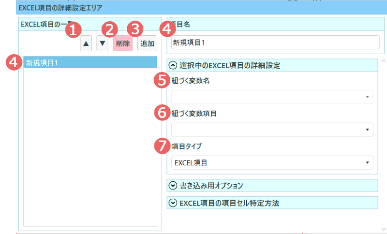
Task: Expand EXCEL項目の項目セル特定方法 section
Action: 173,203
